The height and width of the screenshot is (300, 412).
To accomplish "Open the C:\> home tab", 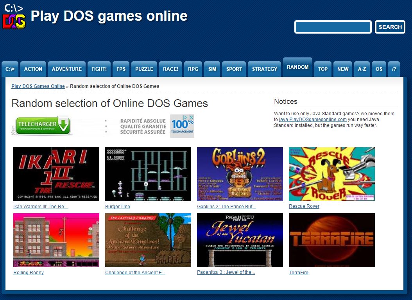I will click(x=10, y=69).
